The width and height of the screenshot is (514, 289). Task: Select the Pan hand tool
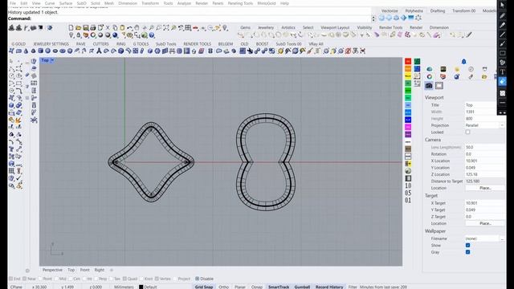(137, 28)
